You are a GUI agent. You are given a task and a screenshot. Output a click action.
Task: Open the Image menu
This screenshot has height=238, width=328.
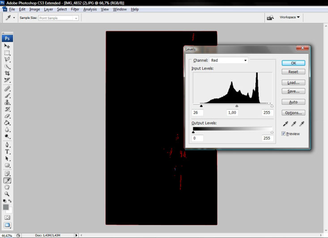click(x=34, y=9)
